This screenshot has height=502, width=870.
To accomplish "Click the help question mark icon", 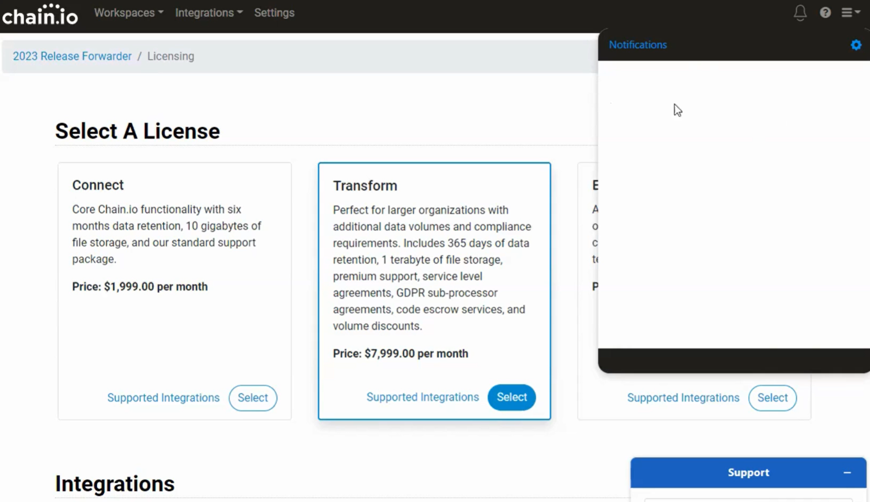I will [825, 13].
